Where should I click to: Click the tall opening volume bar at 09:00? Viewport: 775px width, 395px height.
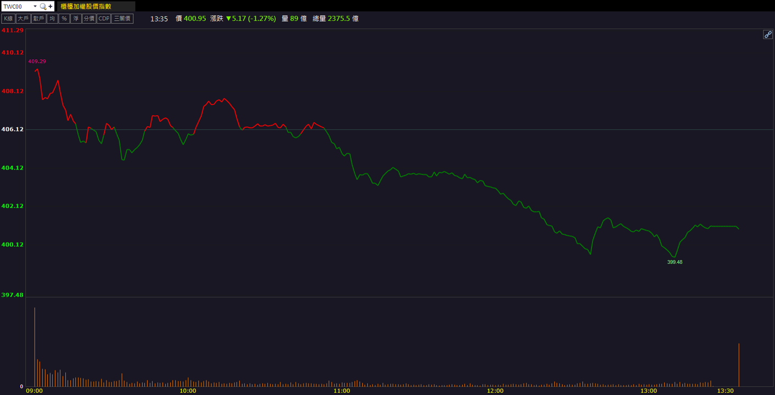(x=35, y=347)
